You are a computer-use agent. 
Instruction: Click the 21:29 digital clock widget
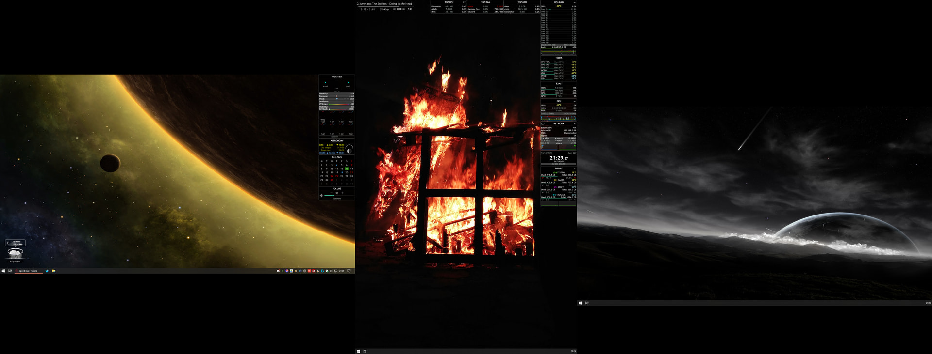[558, 158]
